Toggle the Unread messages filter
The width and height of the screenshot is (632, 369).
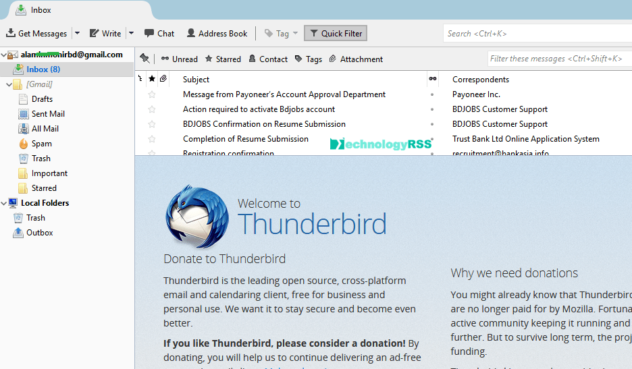point(179,59)
